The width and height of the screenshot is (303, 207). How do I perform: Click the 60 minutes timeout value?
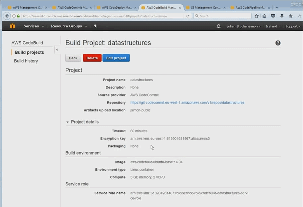[x=139, y=131]
